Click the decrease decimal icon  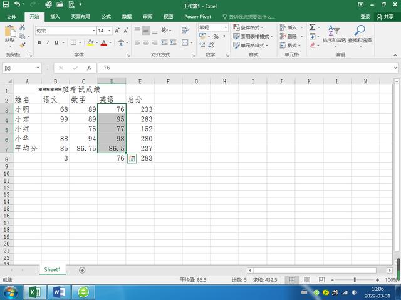(211, 46)
